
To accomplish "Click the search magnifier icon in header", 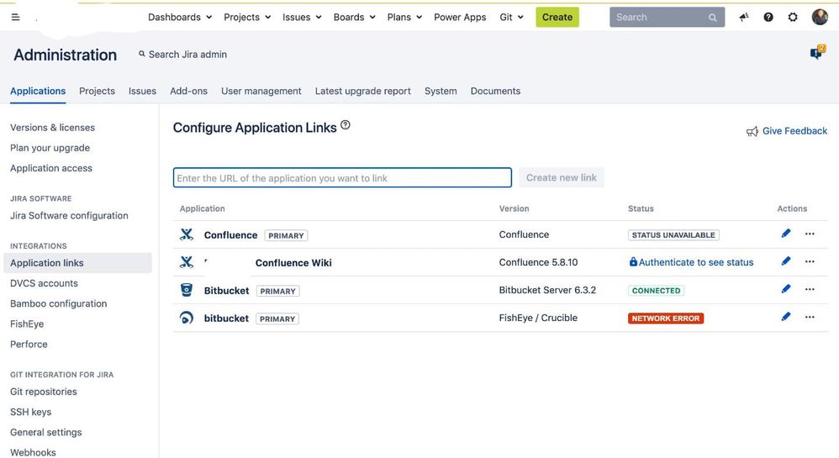I will [x=713, y=18].
